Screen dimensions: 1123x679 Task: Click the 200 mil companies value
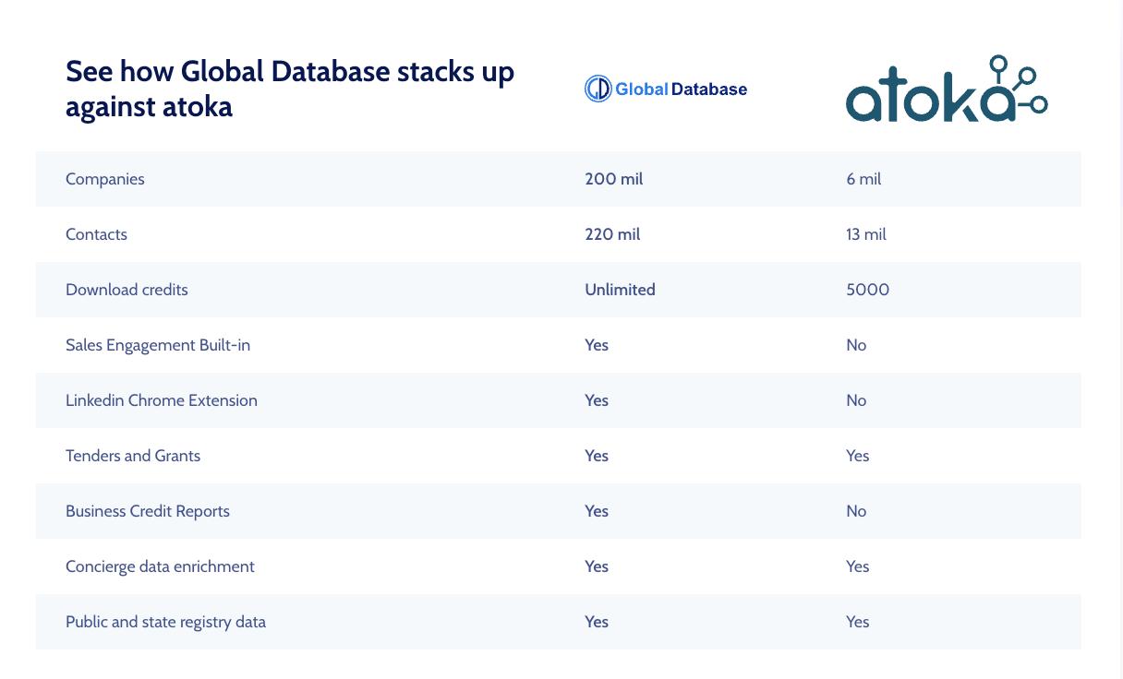[x=613, y=179]
